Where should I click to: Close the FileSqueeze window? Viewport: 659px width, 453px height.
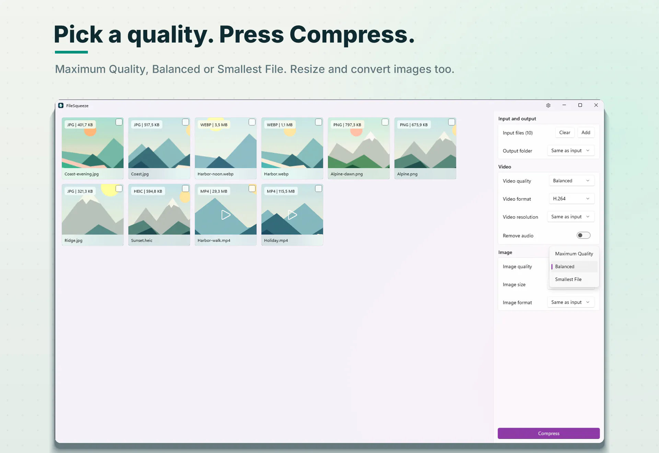pos(596,105)
